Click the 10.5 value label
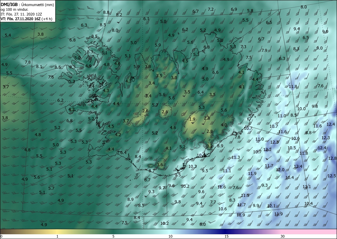This screenshot has height=239, width=337. pyautogui.click(x=292, y=148)
